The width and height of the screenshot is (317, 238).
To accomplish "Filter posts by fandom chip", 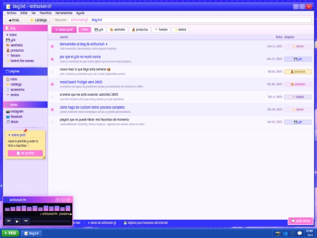I will click(161, 30).
